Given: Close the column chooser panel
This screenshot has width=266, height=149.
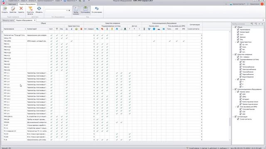Looking at the screenshot, I should pyautogui.click(x=262, y=24).
